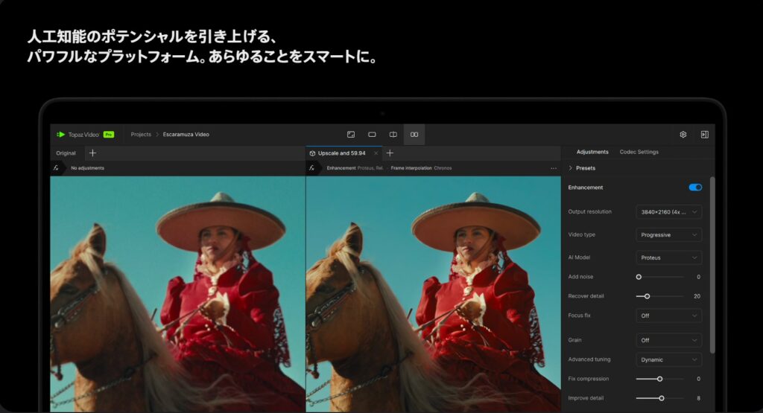The width and height of the screenshot is (763, 413).
Task: Close the Upscale and 59.94 tab
Action: (376, 153)
